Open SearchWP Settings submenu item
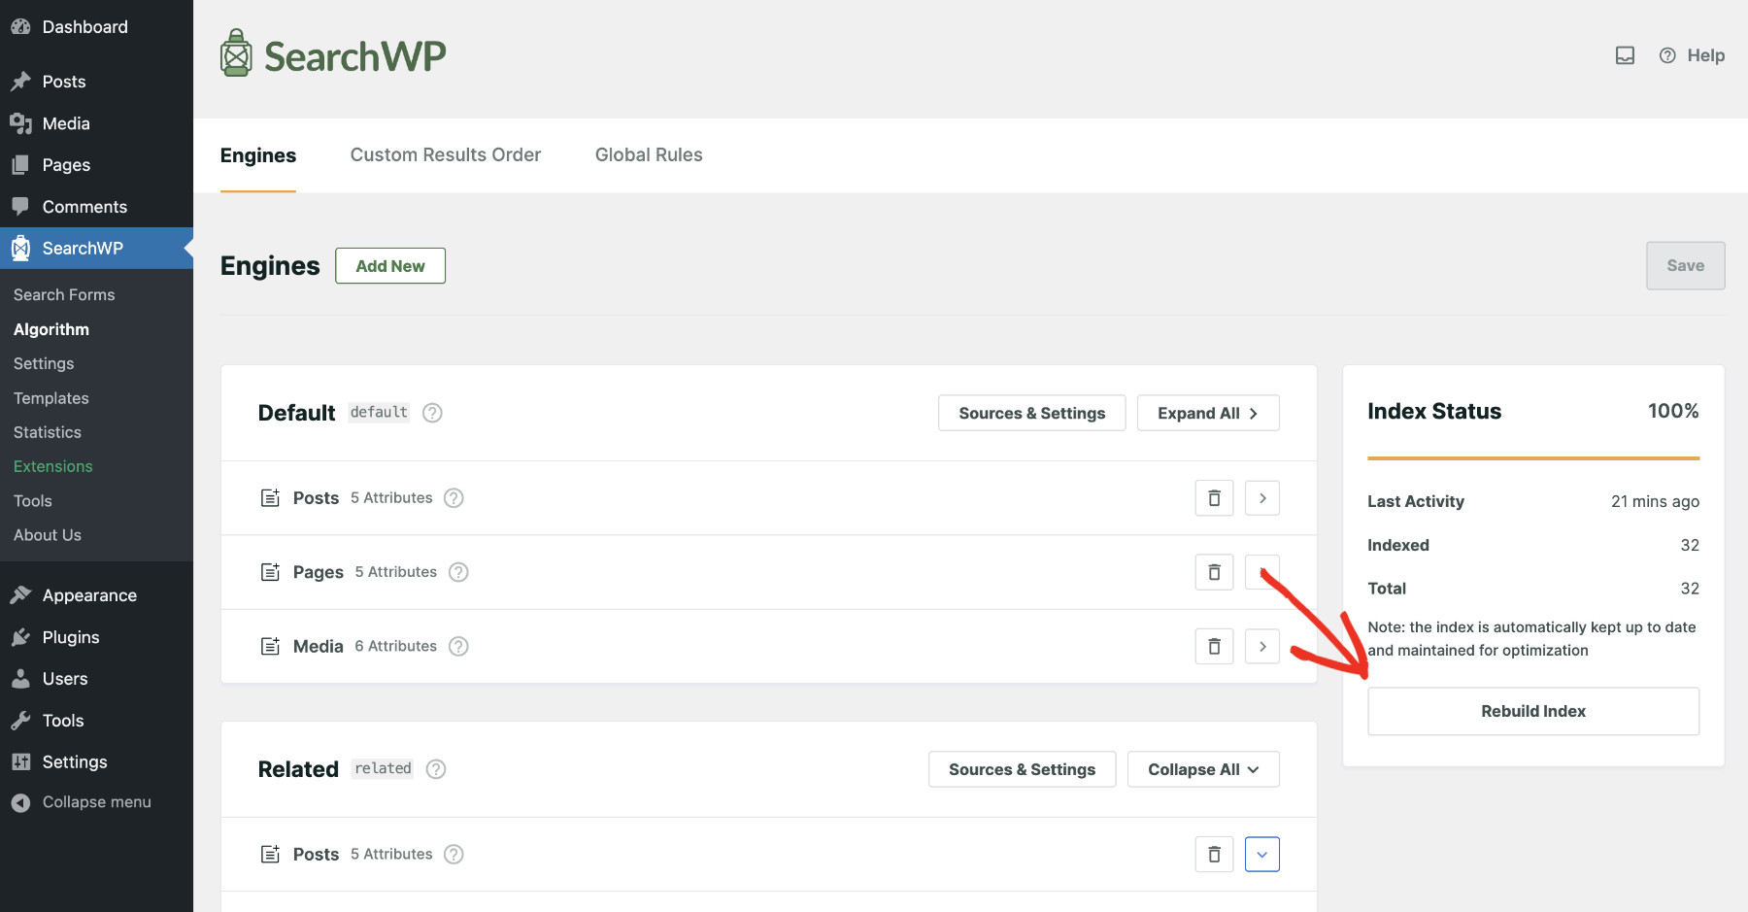This screenshot has width=1748, height=912. (x=44, y=363)
